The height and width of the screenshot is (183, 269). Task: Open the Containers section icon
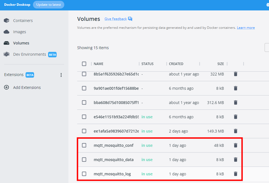(7, 21)
